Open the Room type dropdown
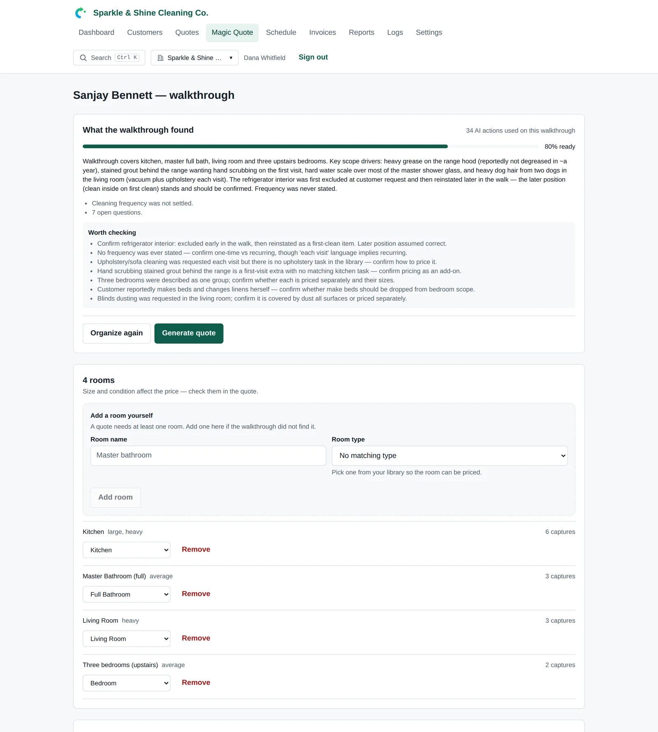The height and width of the screenshot is (732, 658). (449, 456)
